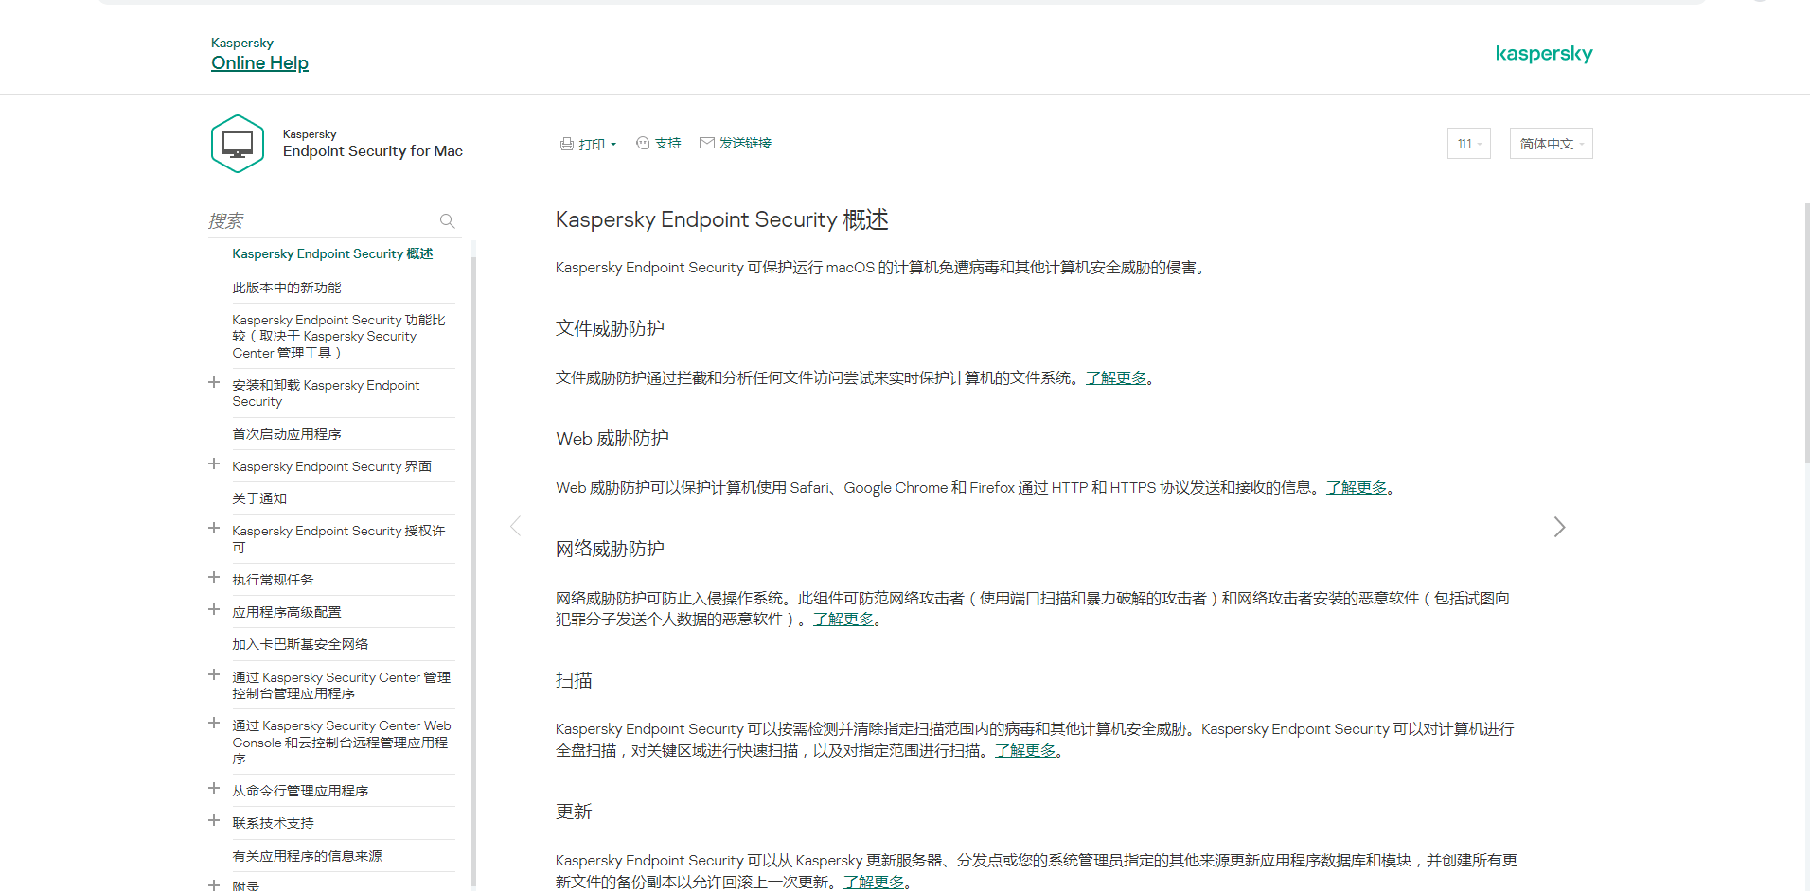Click 了解更多 link under 扫描
This screenshot has width=1810, height=891.
click(1025, 751)
